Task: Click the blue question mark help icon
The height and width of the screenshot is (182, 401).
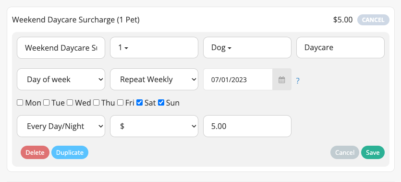Action: (x=298, y=81)
